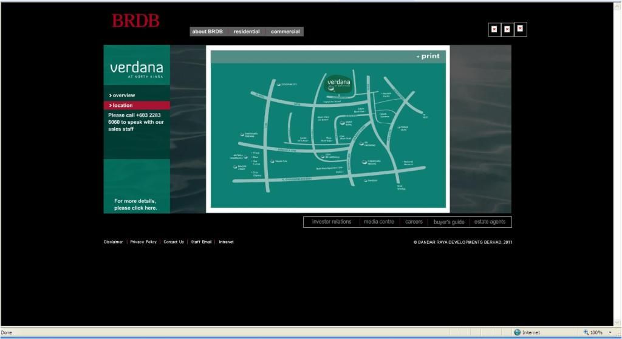Click the third broken image icon
The height and width of the screenshot is (339, 622).
[x=520, y=29]
